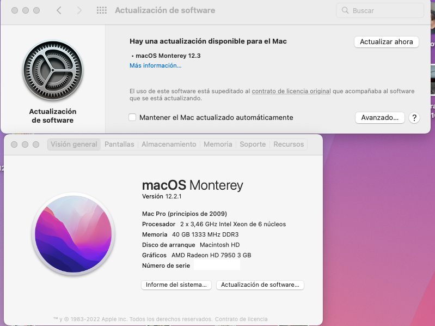Screen dimensions: 435x326
Task: Focus the Buscar search field
Action: pyautogui.click(x=380, y=10)
